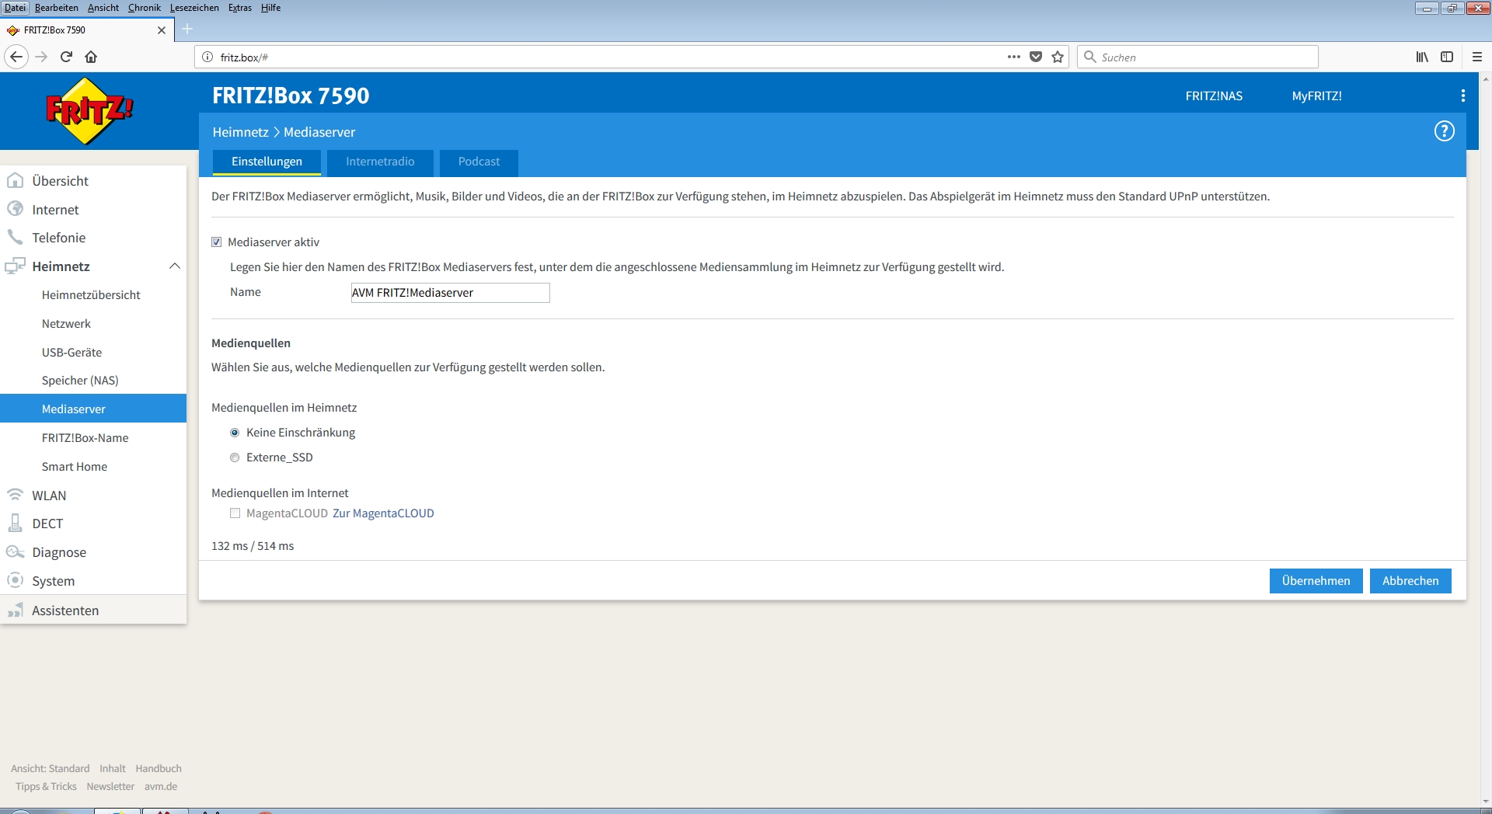Reload the page with the refresh icon
Viewport: 1492px width, 814px height.
tap(66, 57)
